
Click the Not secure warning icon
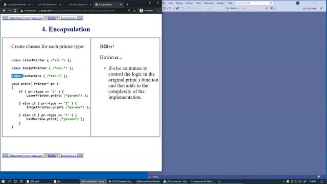(21, 10)
